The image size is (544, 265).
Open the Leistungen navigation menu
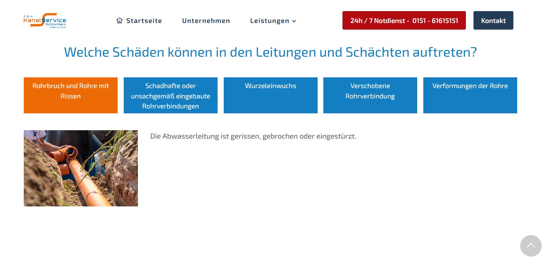pos(269,21)
